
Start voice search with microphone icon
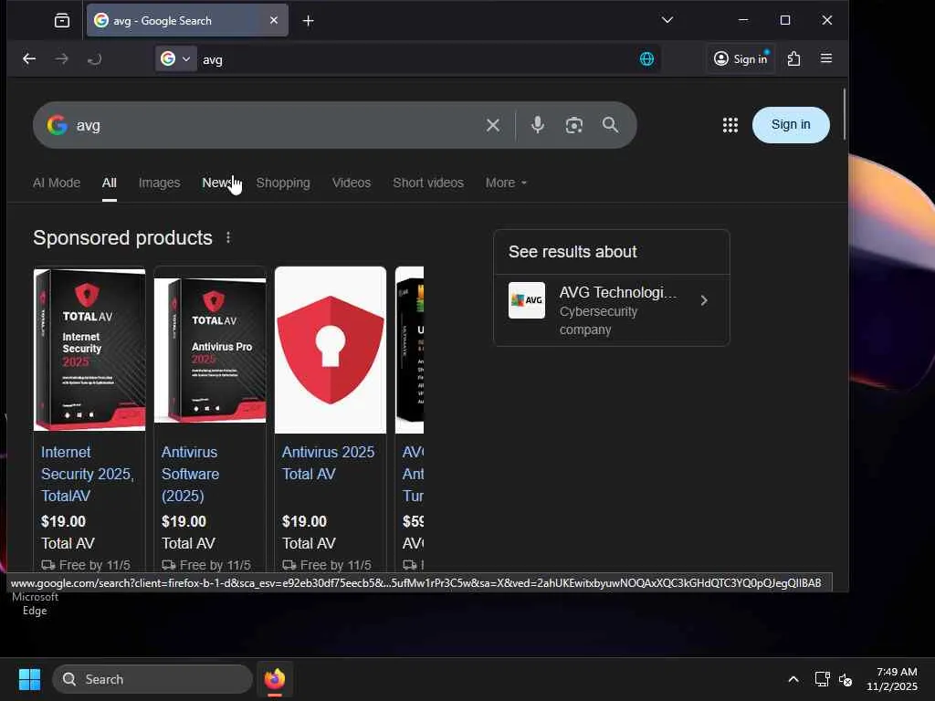pos(537,124)
